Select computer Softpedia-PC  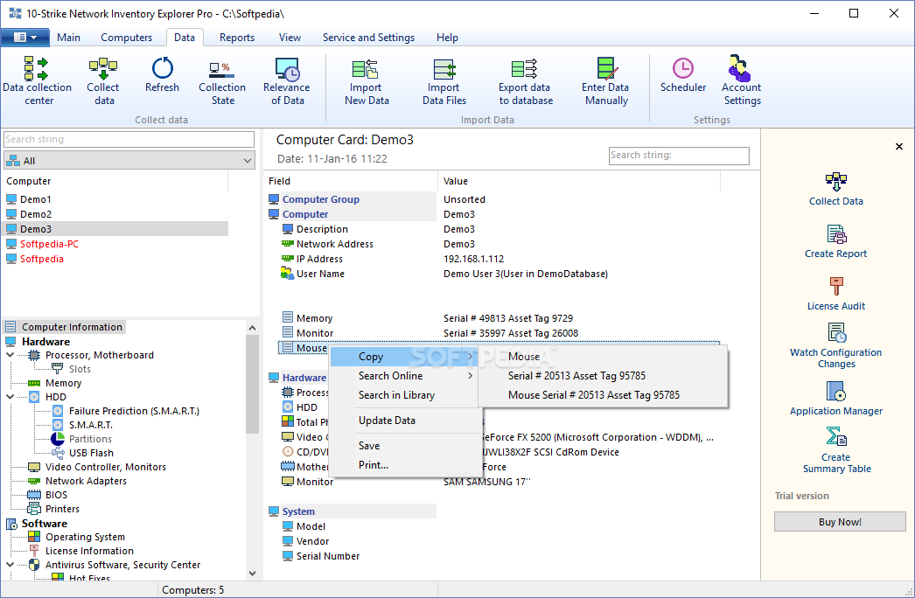point(49,244)
